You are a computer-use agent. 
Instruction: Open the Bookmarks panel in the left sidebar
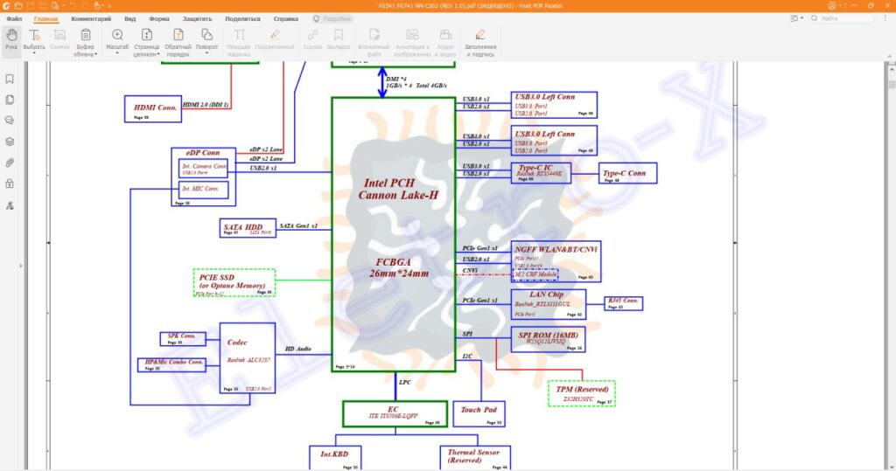pos(10,79)
